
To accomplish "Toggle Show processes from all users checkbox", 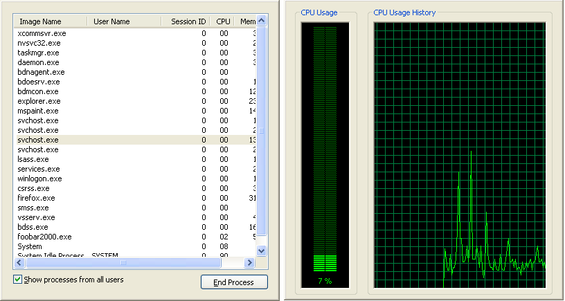I will [x=18, y=280].
